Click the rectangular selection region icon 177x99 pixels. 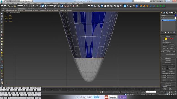pos(30,6)
